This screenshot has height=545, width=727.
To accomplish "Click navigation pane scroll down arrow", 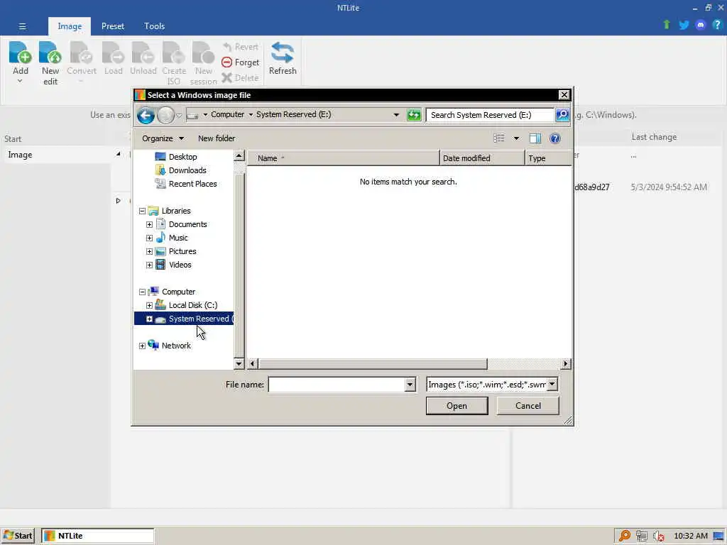I will 239,363.
